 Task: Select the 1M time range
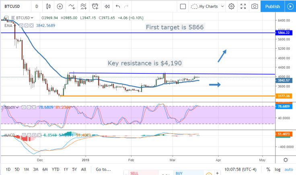(27, 169)
